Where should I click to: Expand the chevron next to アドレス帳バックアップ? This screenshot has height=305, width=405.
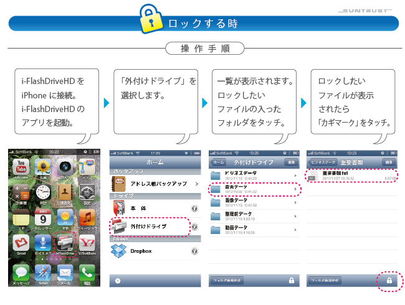(197, 184)
